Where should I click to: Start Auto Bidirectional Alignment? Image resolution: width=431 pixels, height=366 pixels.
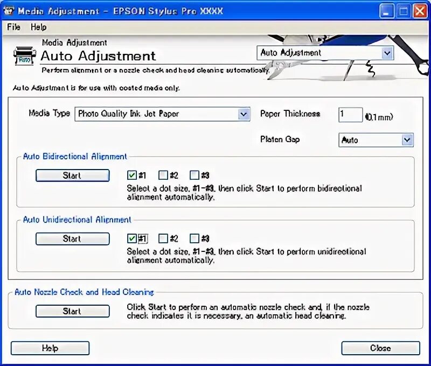(73, 175)
